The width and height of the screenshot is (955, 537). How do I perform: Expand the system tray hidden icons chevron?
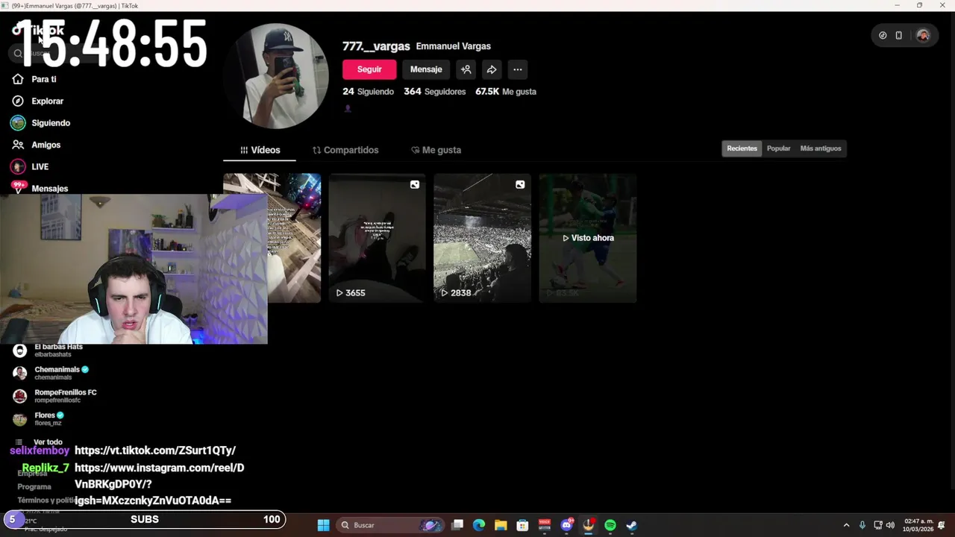pyautogui.click(x=846, y=525)
